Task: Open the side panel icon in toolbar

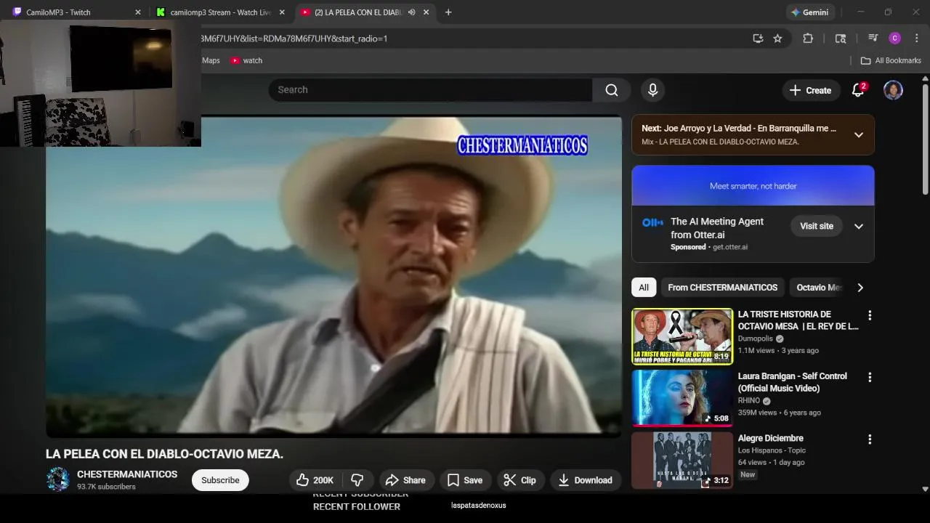Action: (x=841, y=38)
